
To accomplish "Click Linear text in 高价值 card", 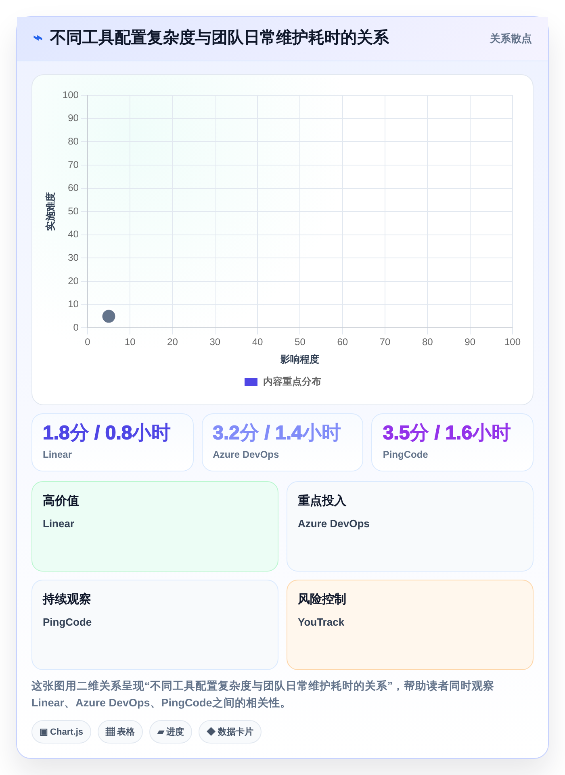I will (x=59, y=524).
